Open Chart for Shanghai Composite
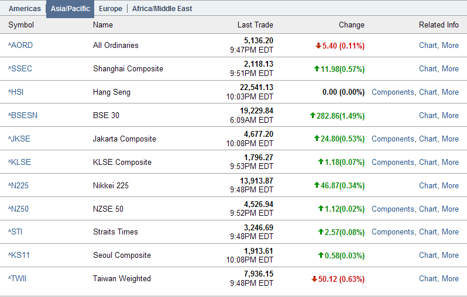Screen dimensions: 467x297 click(428, 69)
